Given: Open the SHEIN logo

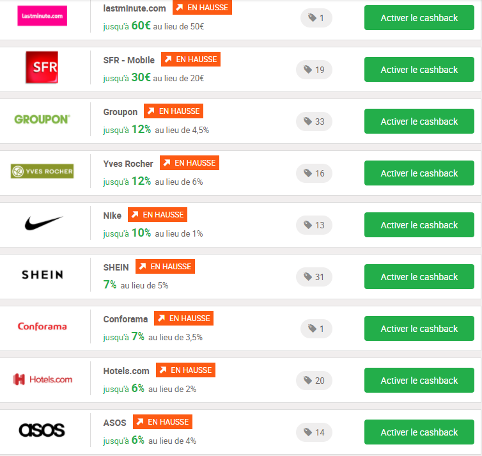Looking at the screenshot, I should pyautogui.click(x=42, y=274).
